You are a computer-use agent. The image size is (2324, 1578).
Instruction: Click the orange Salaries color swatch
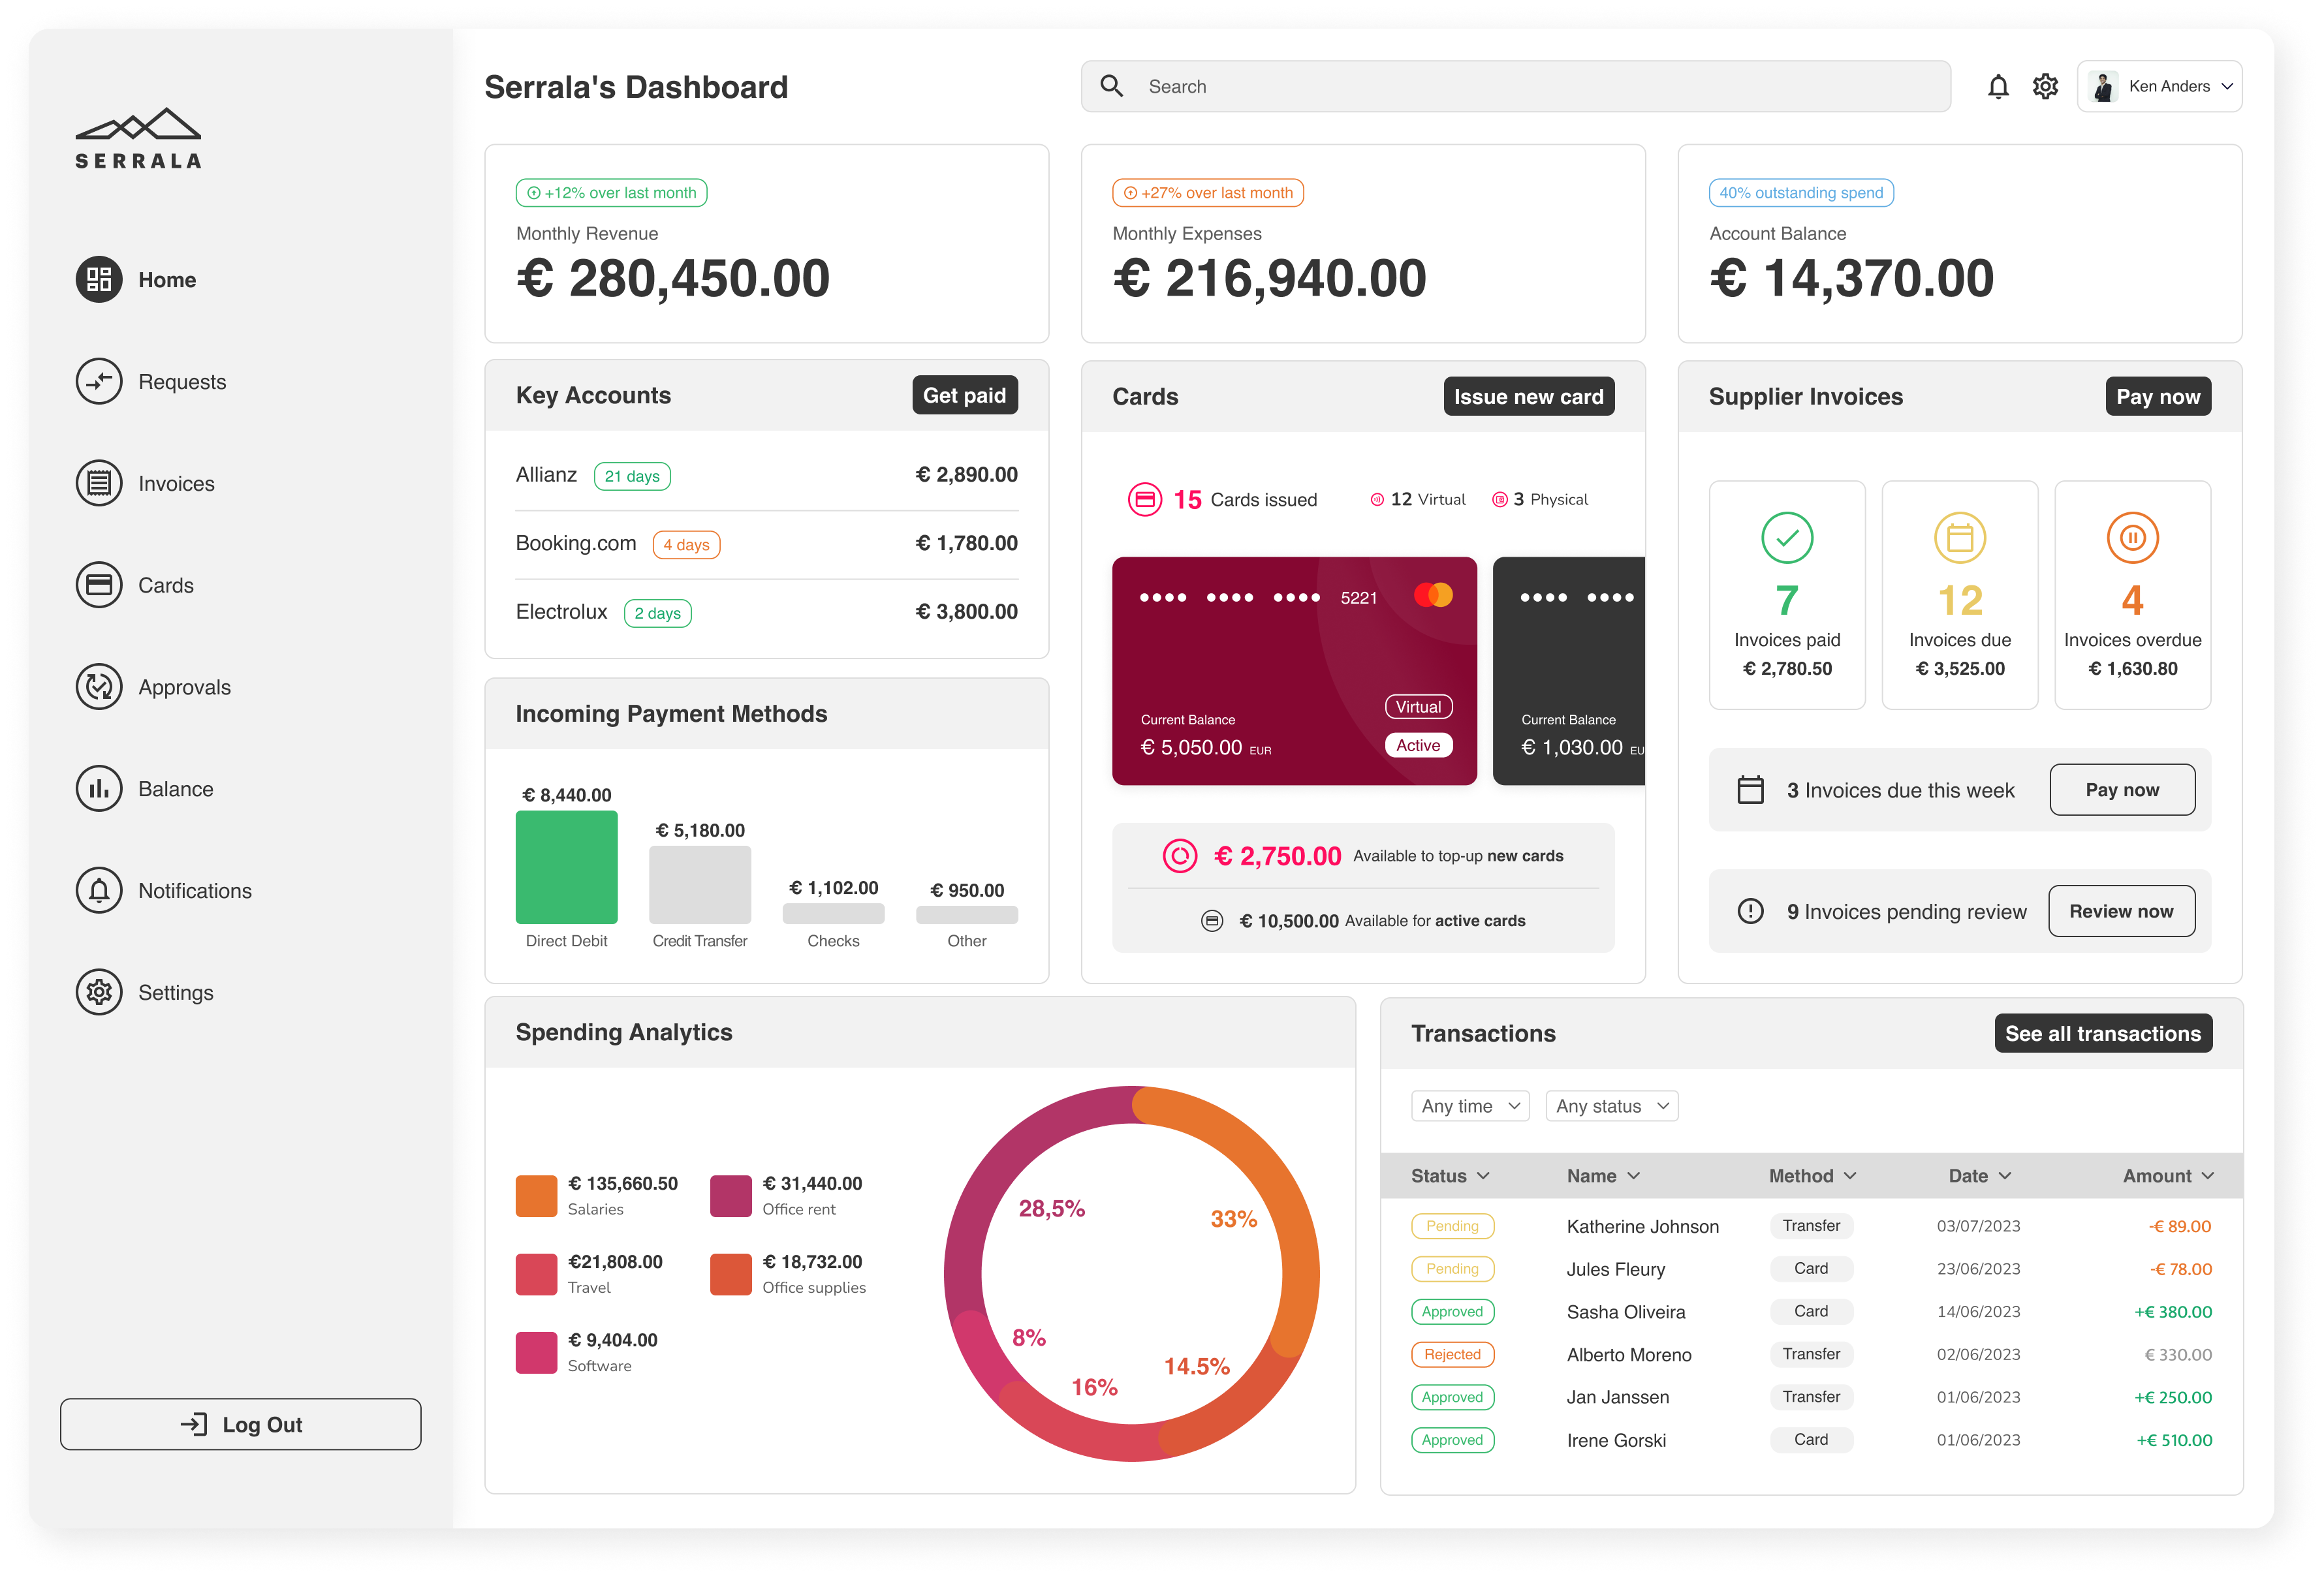[x=536, y=1196]
